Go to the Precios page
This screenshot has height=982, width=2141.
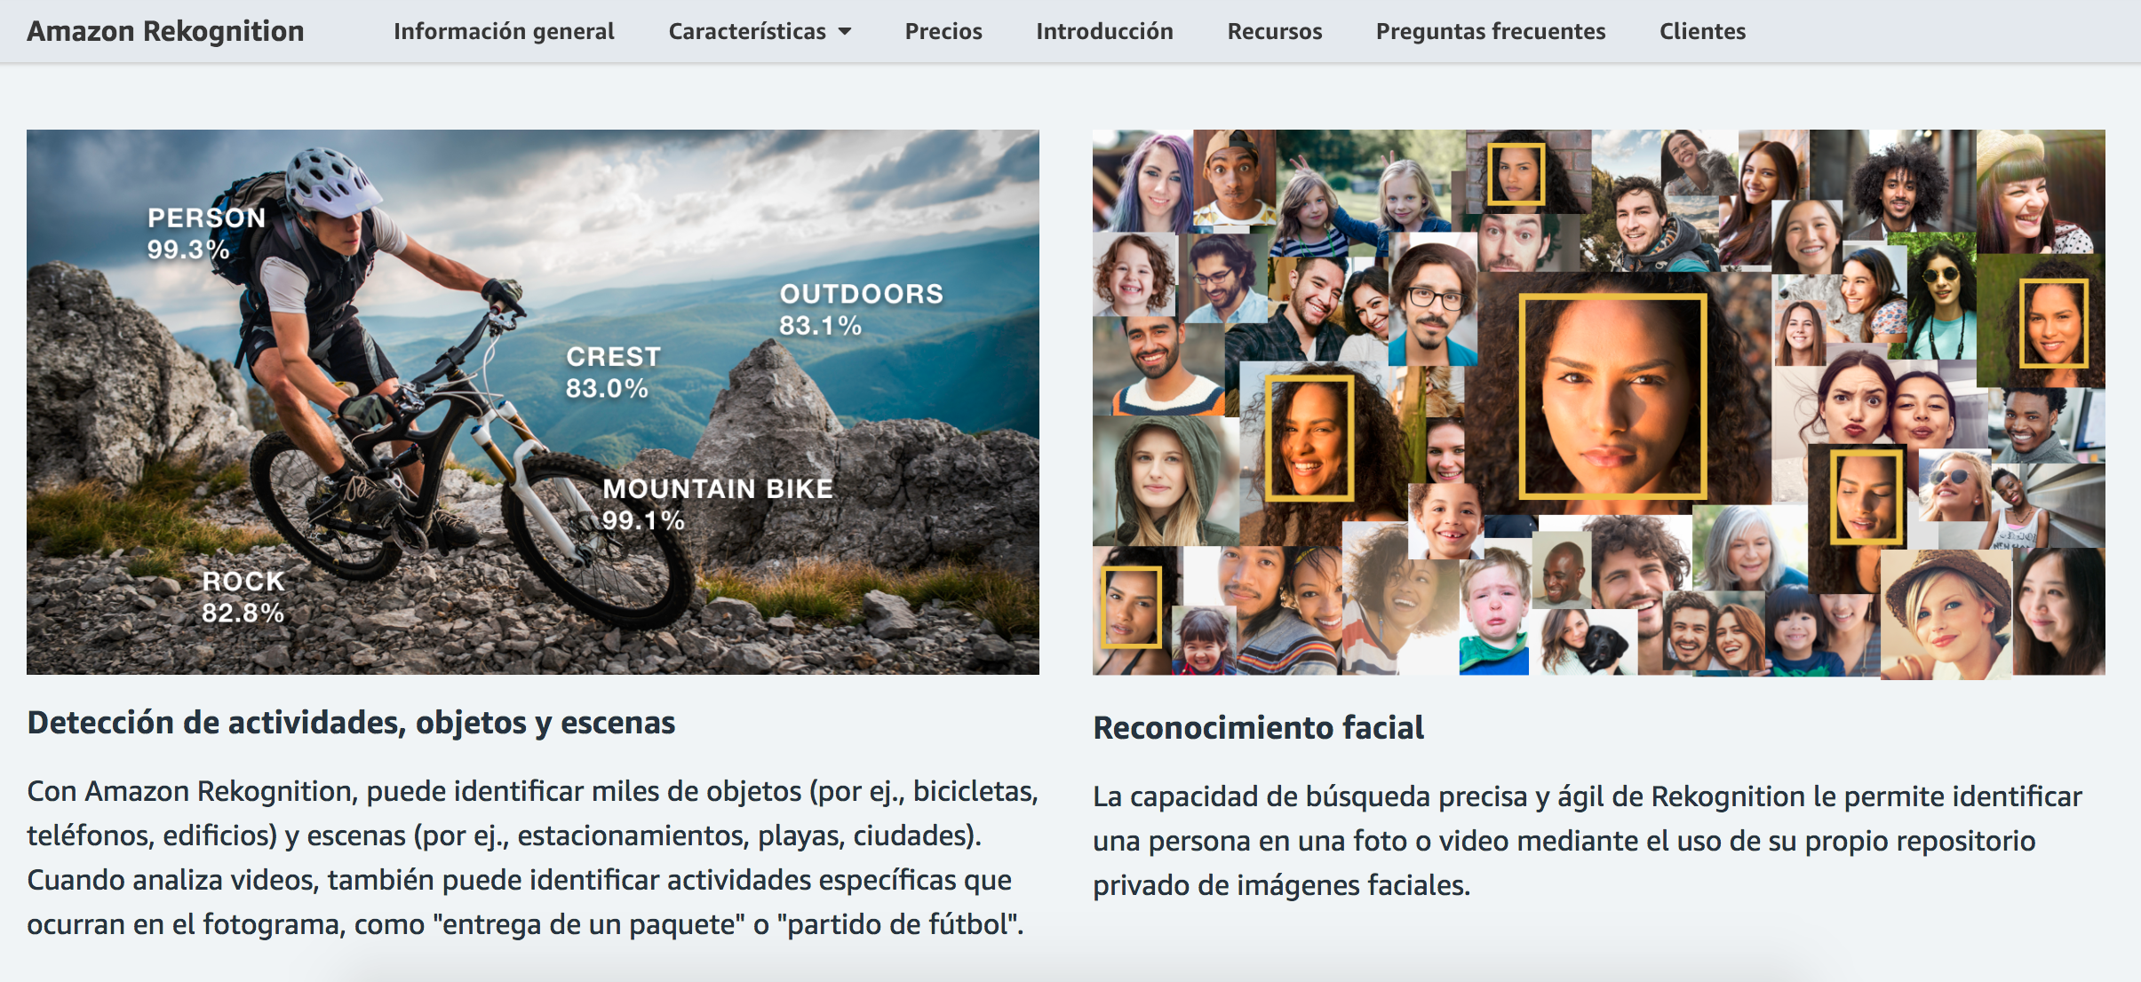coord(943,31)
